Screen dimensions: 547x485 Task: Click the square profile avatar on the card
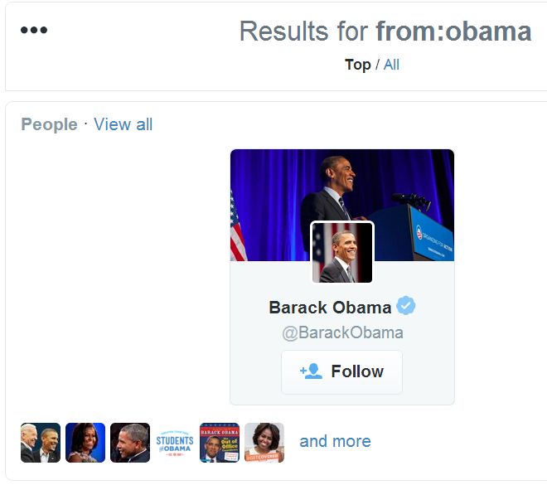[x=341, y=253]
